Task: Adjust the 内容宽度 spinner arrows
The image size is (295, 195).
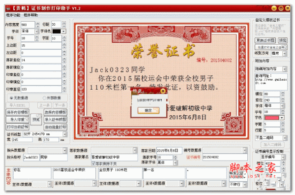Action: (x=37, y=25)
